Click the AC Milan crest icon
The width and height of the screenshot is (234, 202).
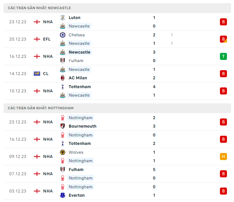[x=63, y=78]
